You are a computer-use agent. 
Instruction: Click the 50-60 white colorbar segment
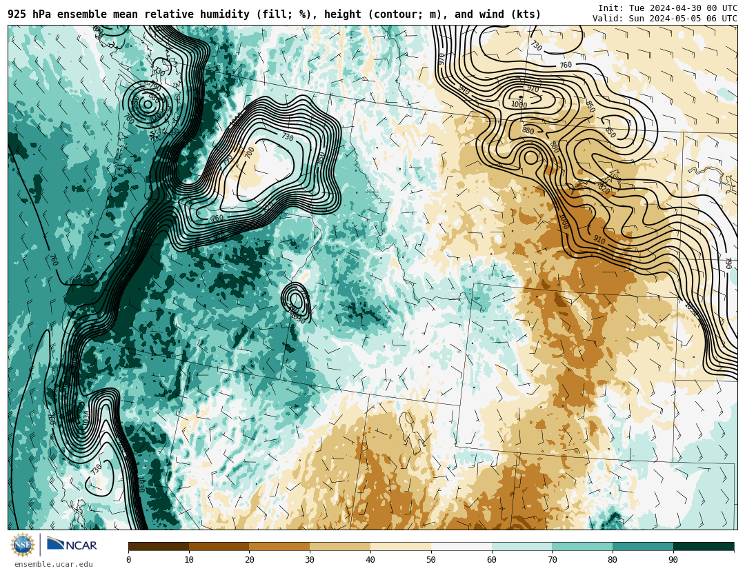click(x=461, y=546)
